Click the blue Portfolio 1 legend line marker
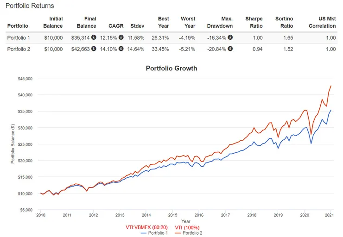Viewport: 343px width, 237px height. 144,233
